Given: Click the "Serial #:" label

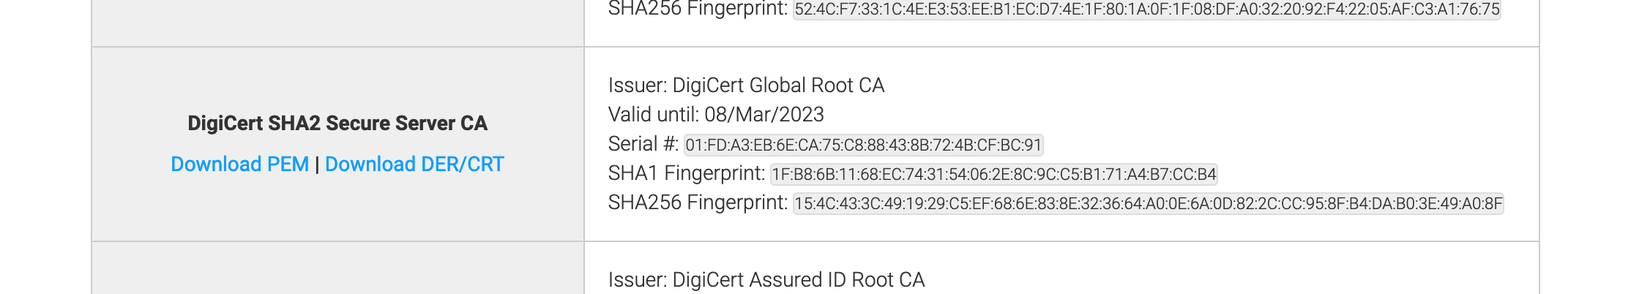Looking at the screenshot, I should point(643,144).
